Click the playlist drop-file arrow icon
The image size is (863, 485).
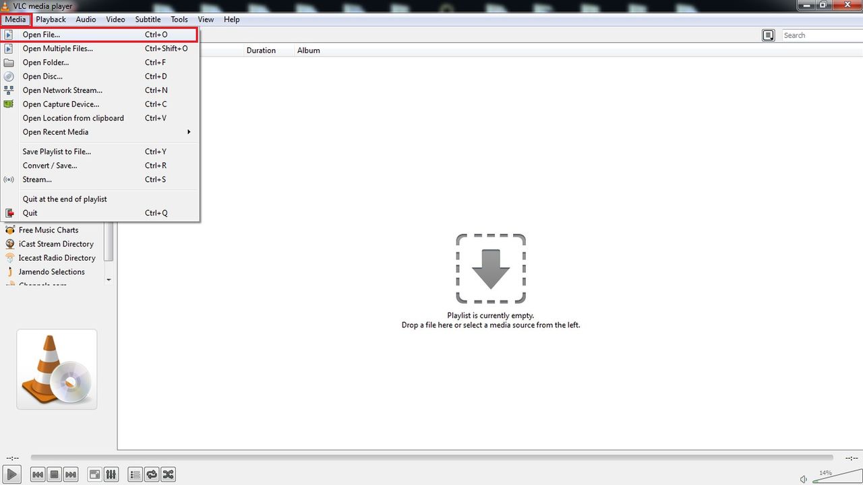click(x=491, y=269)
